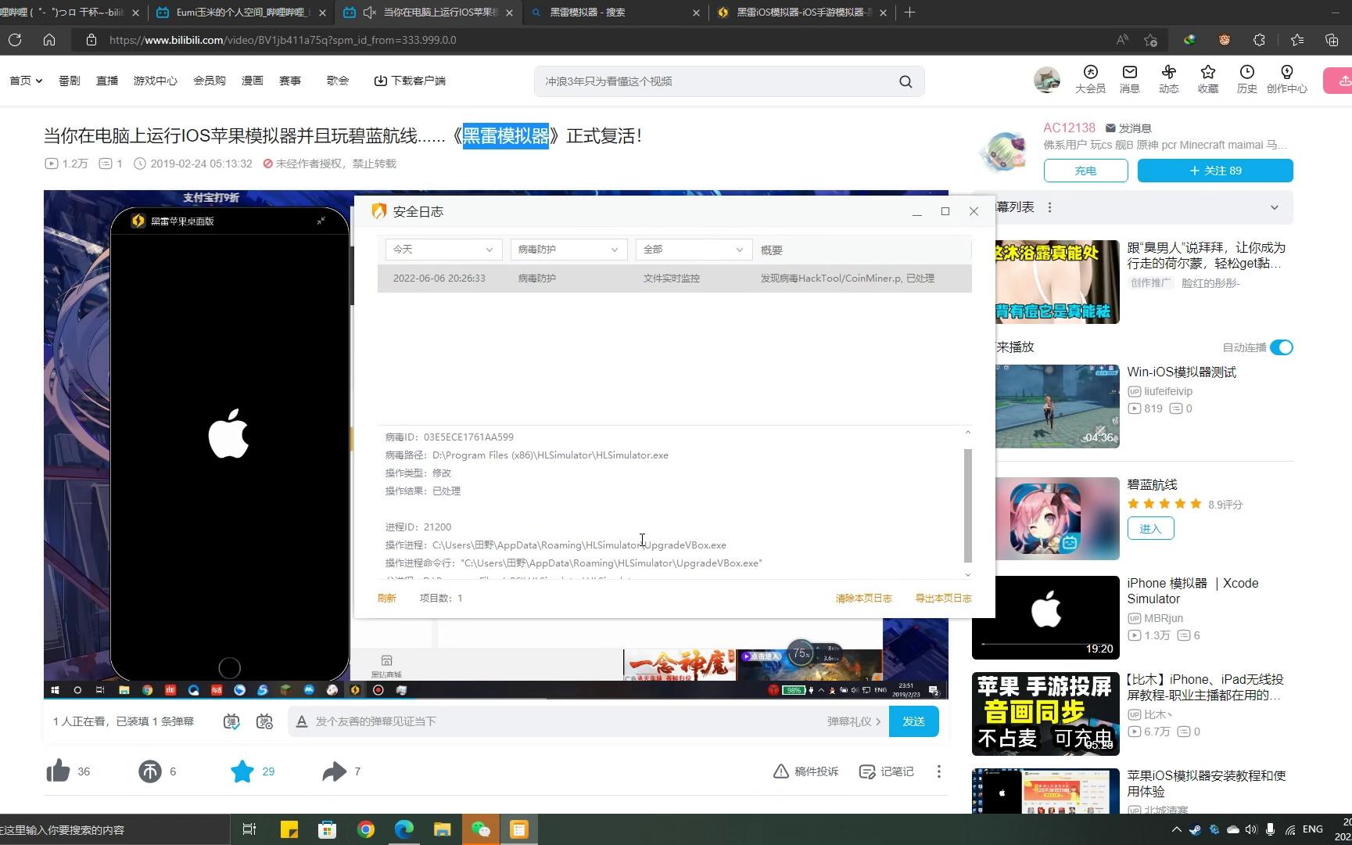
Task: Click 清除本页日志 link
Action: 864,598
